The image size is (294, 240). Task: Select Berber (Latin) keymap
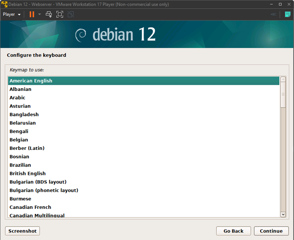[x=27, y=148]
